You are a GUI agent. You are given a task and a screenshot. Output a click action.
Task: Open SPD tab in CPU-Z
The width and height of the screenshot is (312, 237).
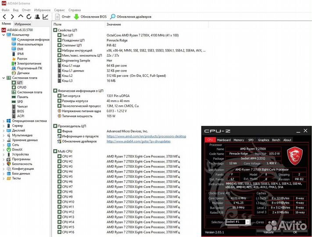tap(251, 140)
